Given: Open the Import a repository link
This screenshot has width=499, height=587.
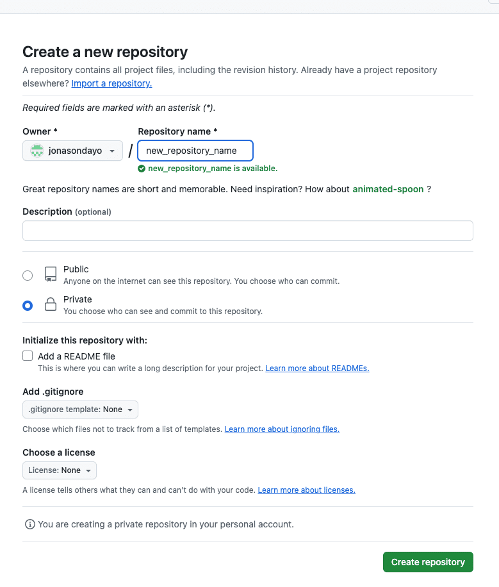Looking at the screenshot, I should pos(111,83).
